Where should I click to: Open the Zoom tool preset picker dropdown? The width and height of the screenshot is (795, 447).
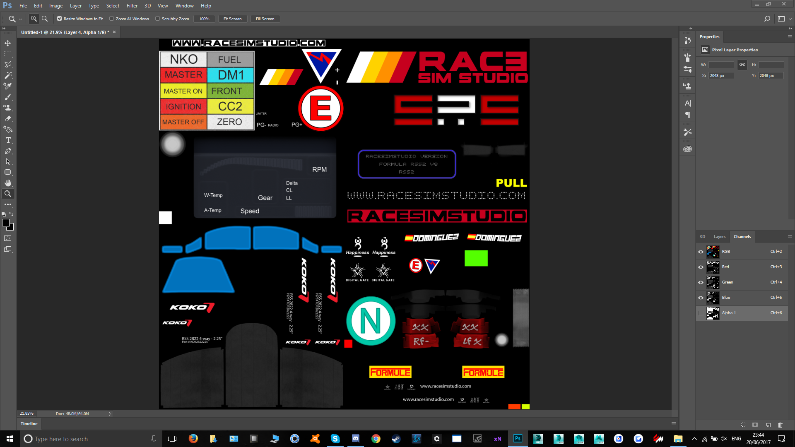tap(20, 19)
